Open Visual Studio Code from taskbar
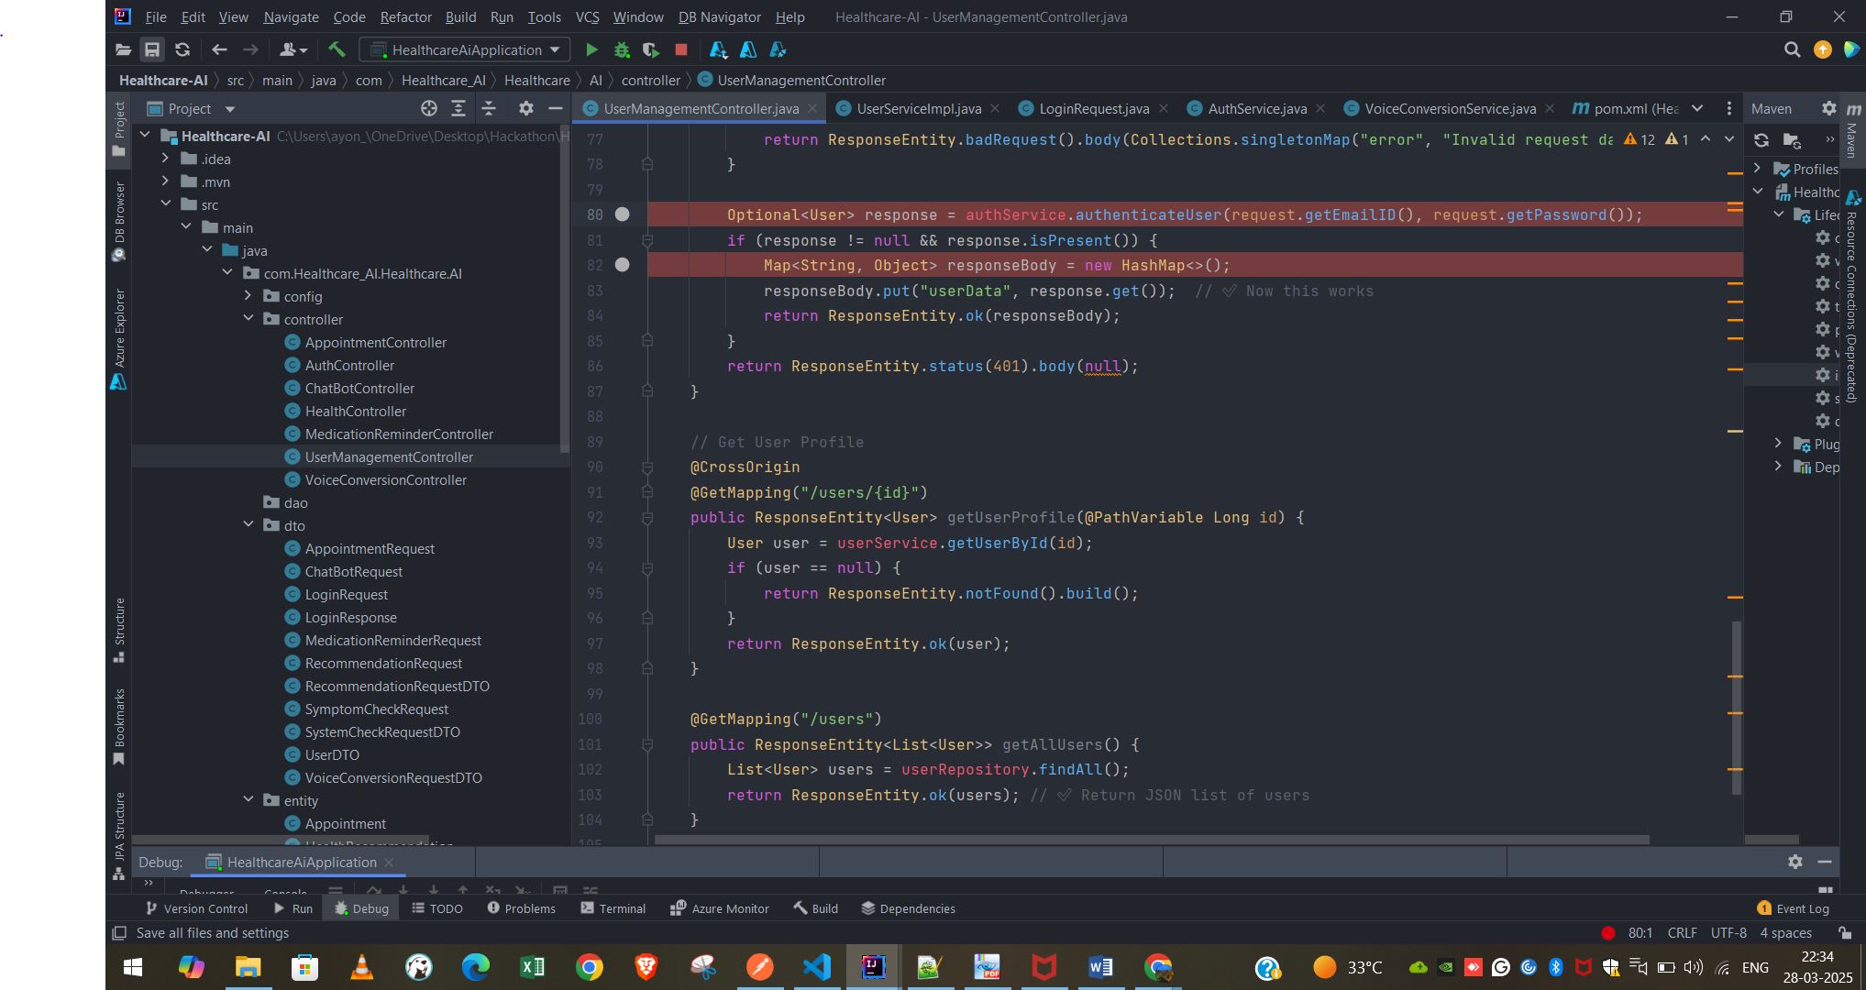 coord(816,966)
